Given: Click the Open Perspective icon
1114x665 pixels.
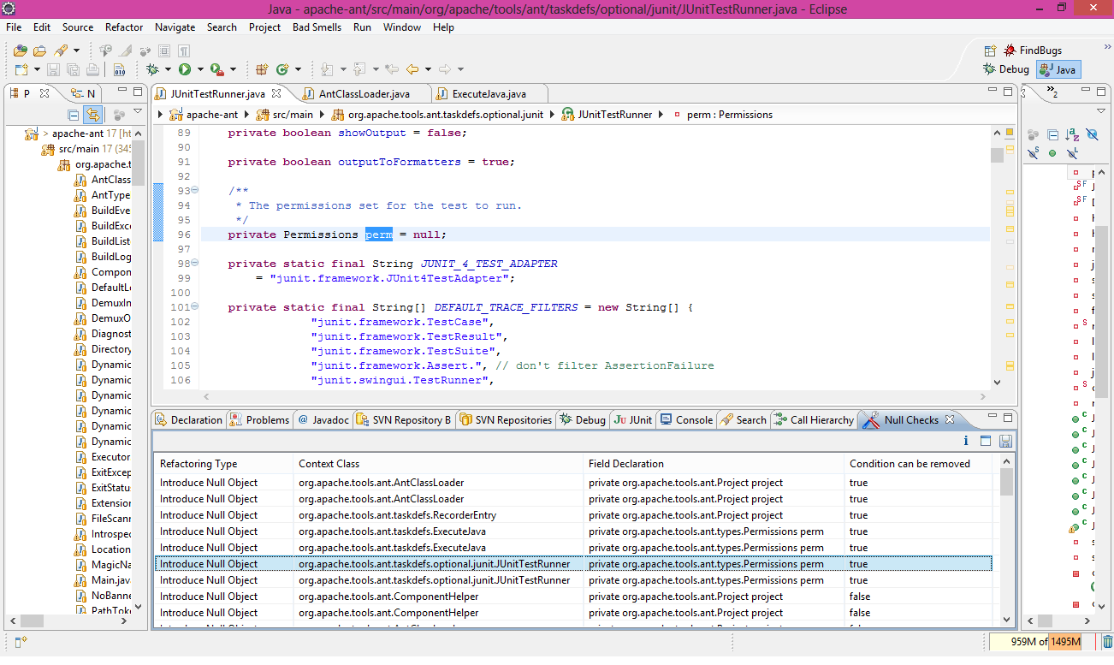Looking at the screenshot, I should tap(990, 50).
